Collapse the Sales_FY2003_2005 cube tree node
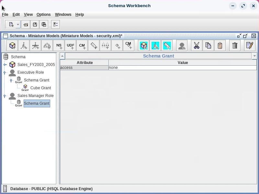The image size is (259, 194). (x=5, y=65)
